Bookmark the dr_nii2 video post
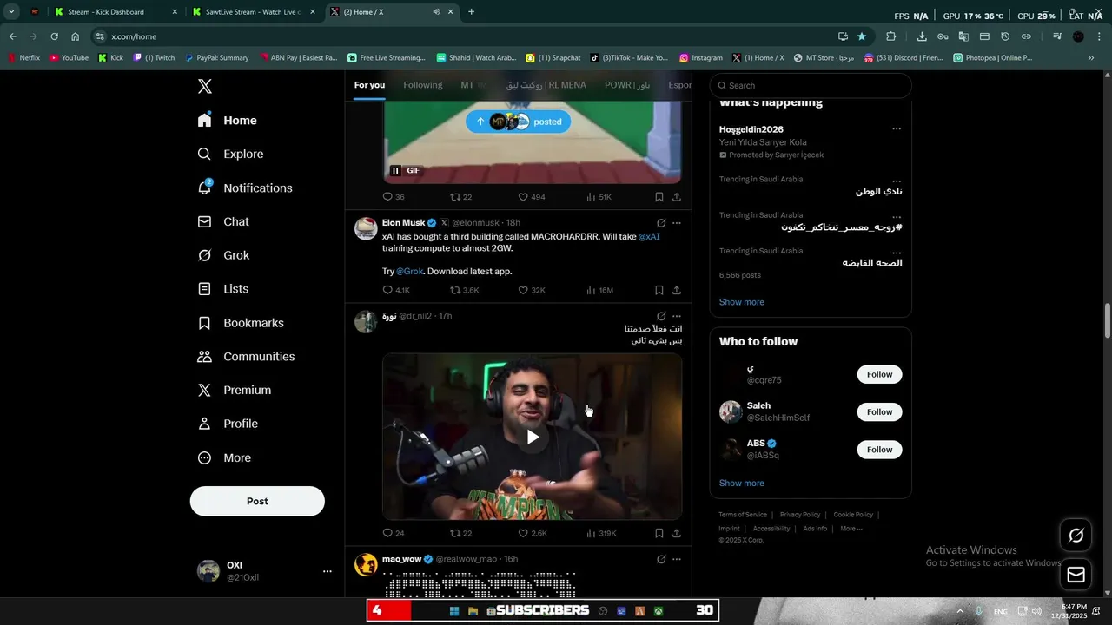 pyautogui.click(x=659, y=533)
